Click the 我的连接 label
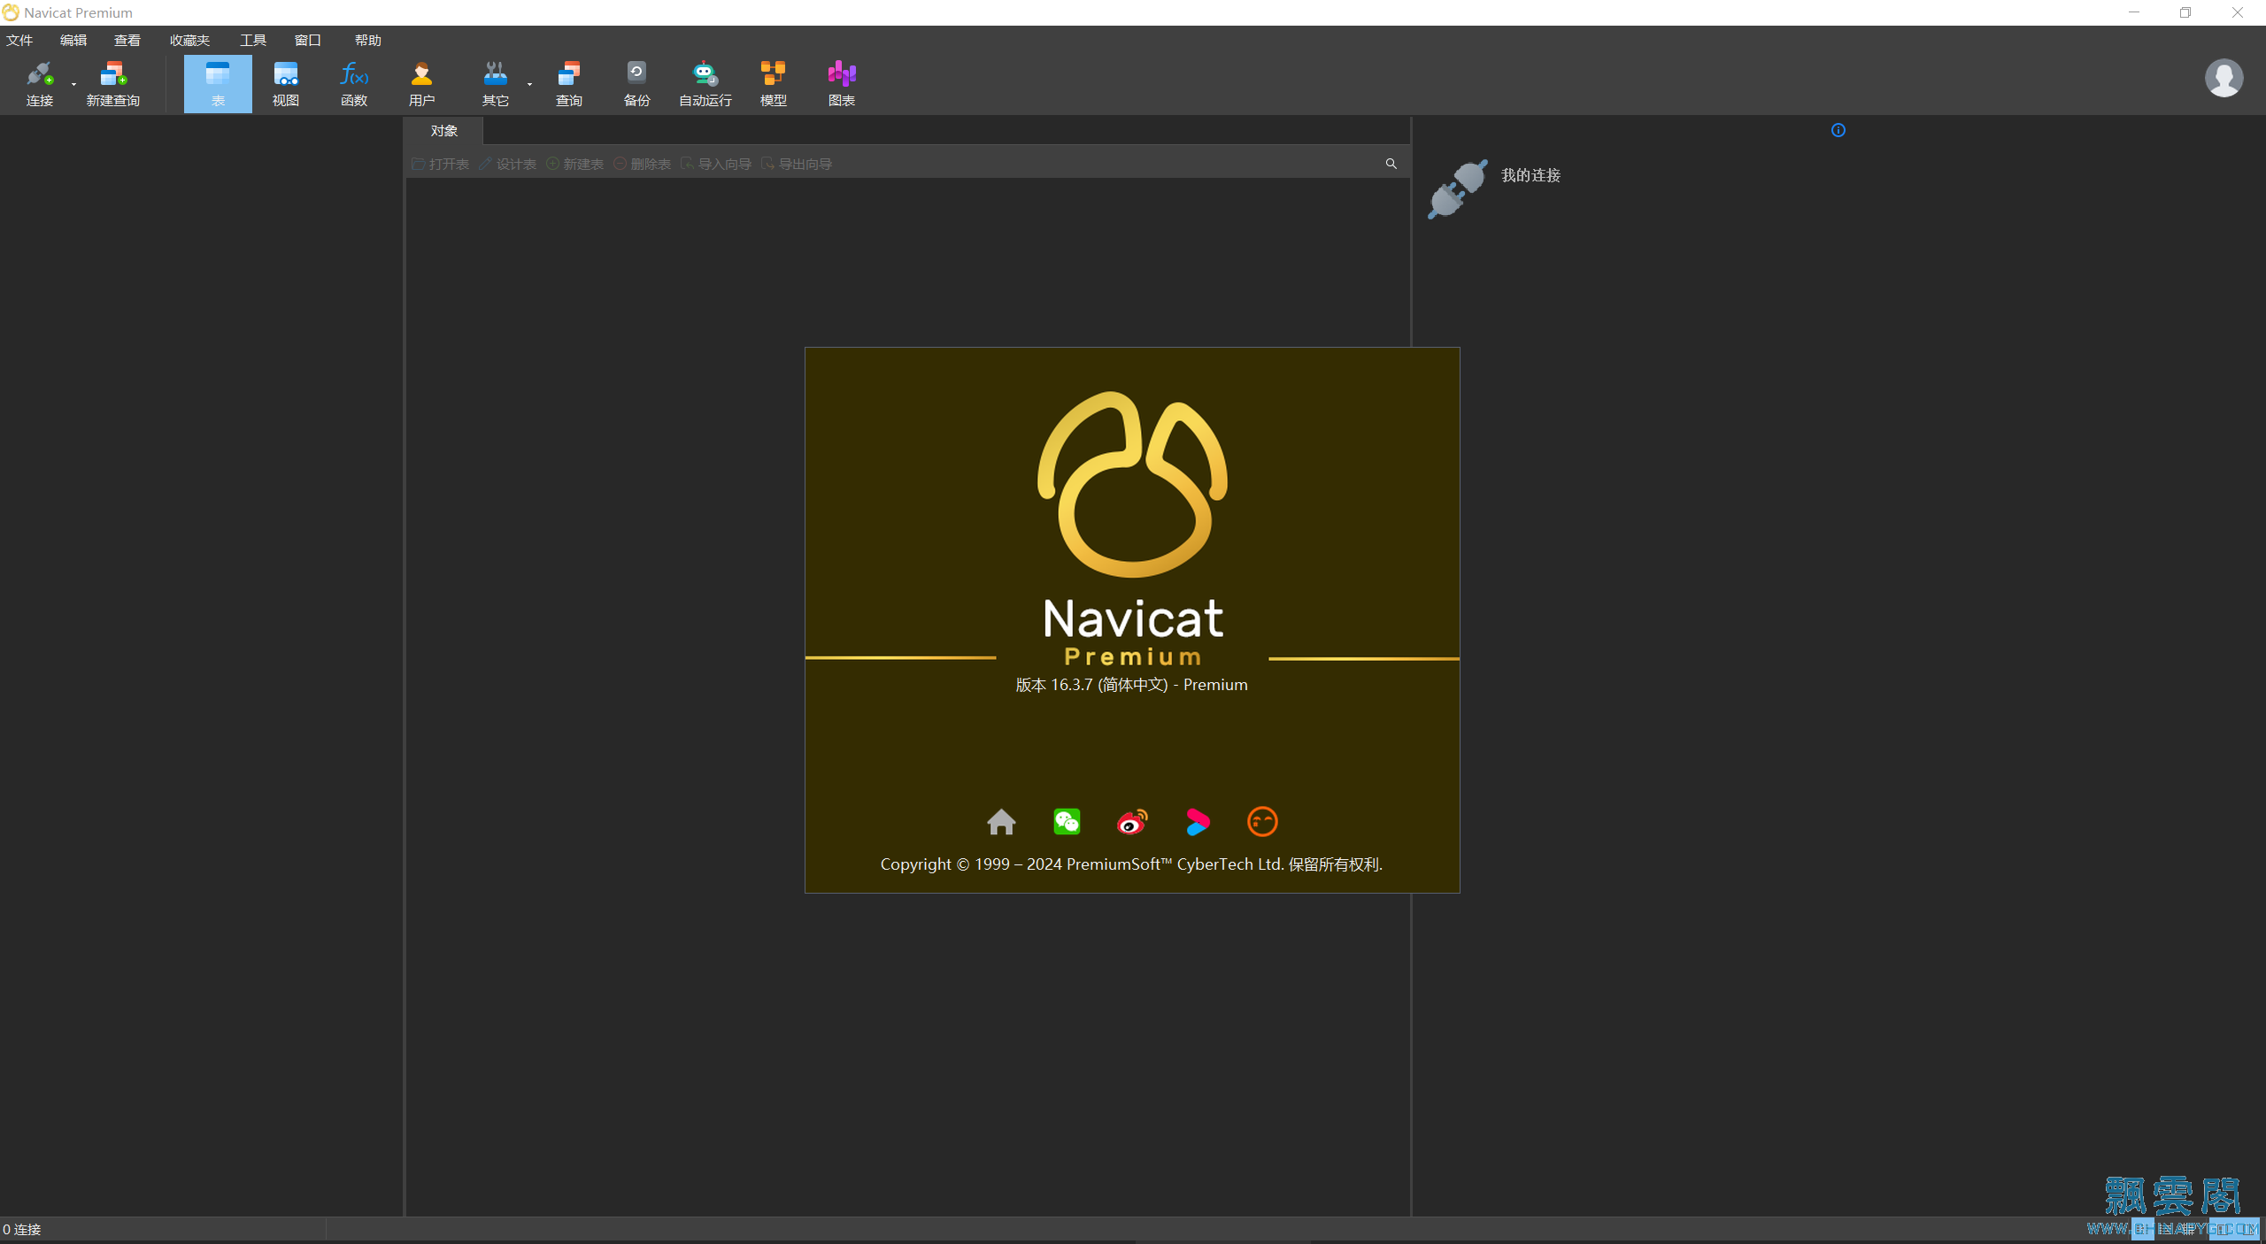This screenshot has width=2266, height=1244. pos(1530,175)
